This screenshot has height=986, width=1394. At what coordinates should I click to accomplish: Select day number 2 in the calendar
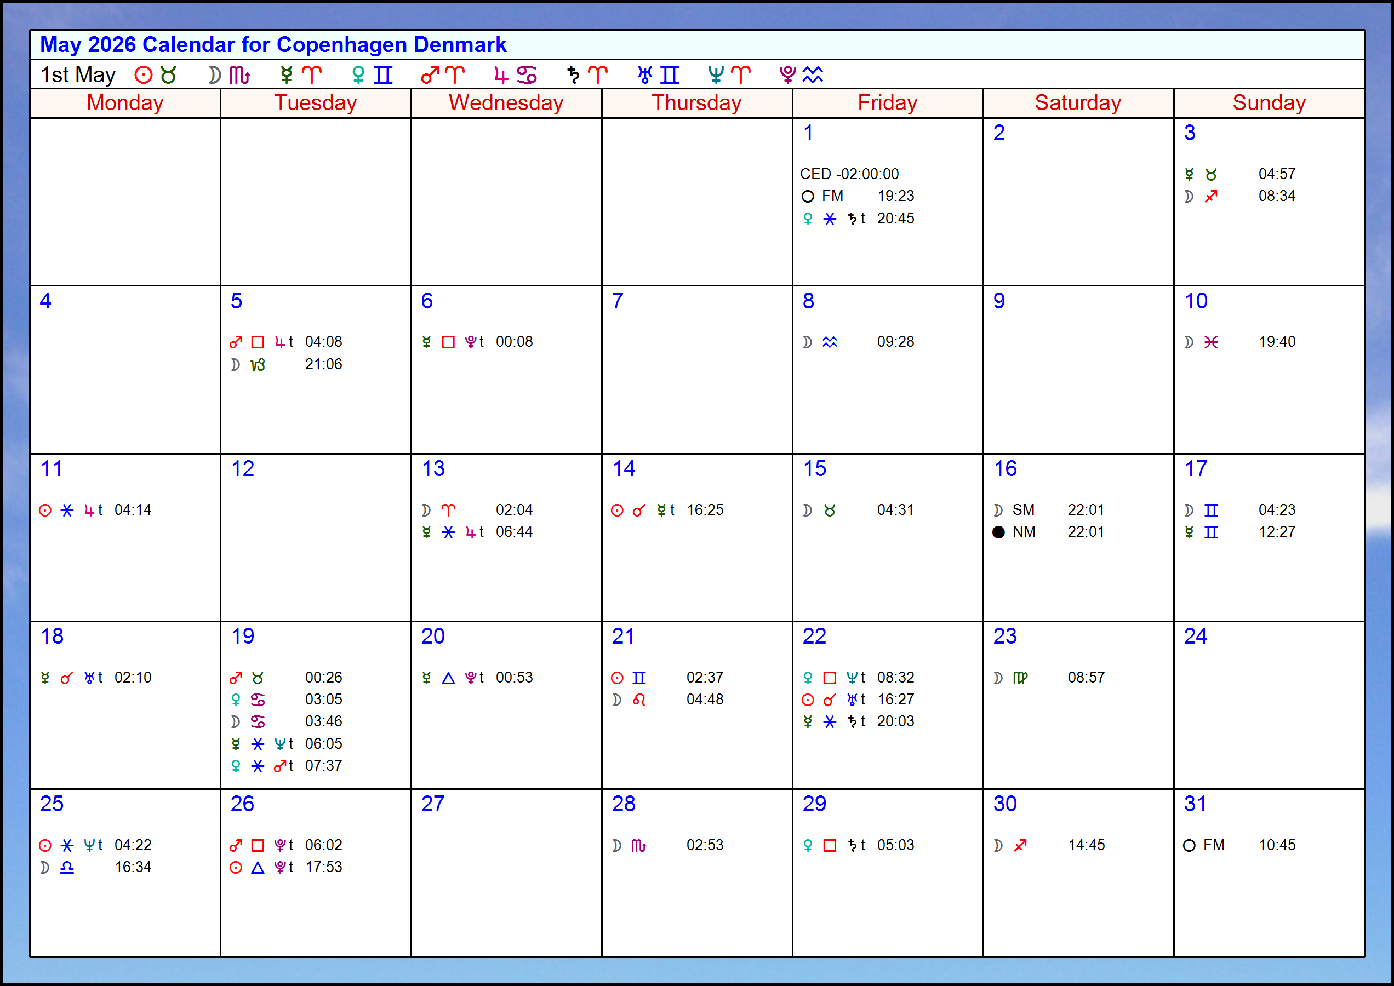999,133
